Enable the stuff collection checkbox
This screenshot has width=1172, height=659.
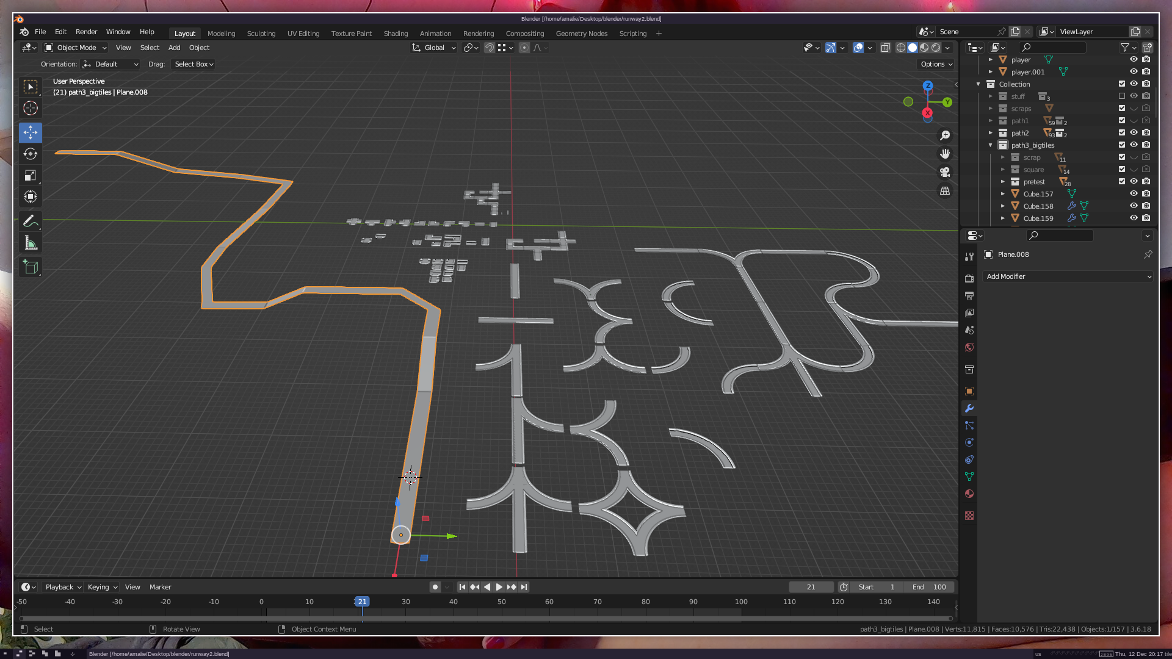(x=1122, y=96)
